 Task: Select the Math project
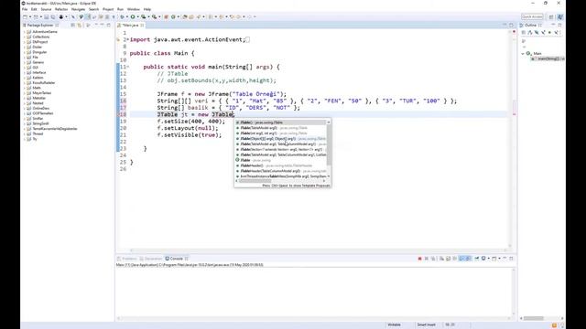pyautogui.click(x=37, y=88)
